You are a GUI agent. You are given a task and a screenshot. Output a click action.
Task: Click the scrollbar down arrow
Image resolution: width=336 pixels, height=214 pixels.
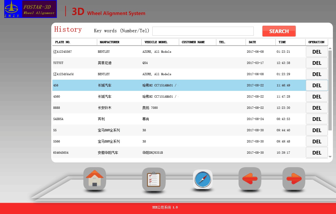330,157
